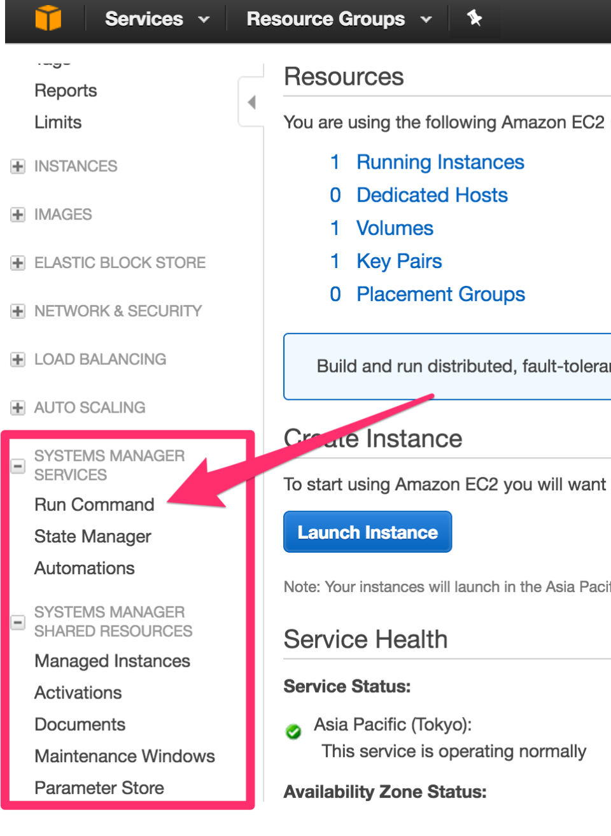Expand the ELASTIC BLOCK STORE section
The height and width of the screenshot is (836, 611).
click(17, 262)
